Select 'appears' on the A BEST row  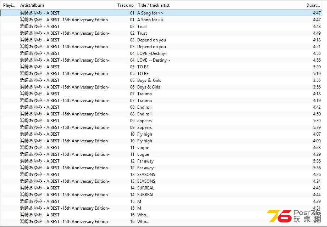[144, 121]
